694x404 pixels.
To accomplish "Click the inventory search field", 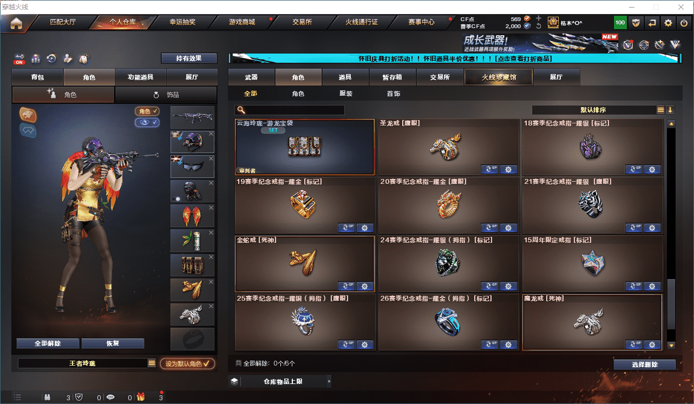I will pyautogui.click(x=290, y=110).
